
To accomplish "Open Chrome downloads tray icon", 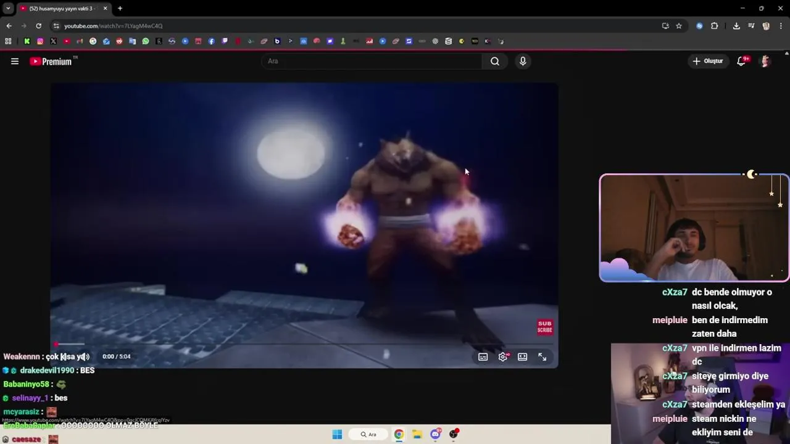I will click(x=736, y=26).
